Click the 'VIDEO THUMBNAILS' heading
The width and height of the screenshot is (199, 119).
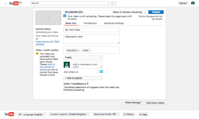pos(75,84)
